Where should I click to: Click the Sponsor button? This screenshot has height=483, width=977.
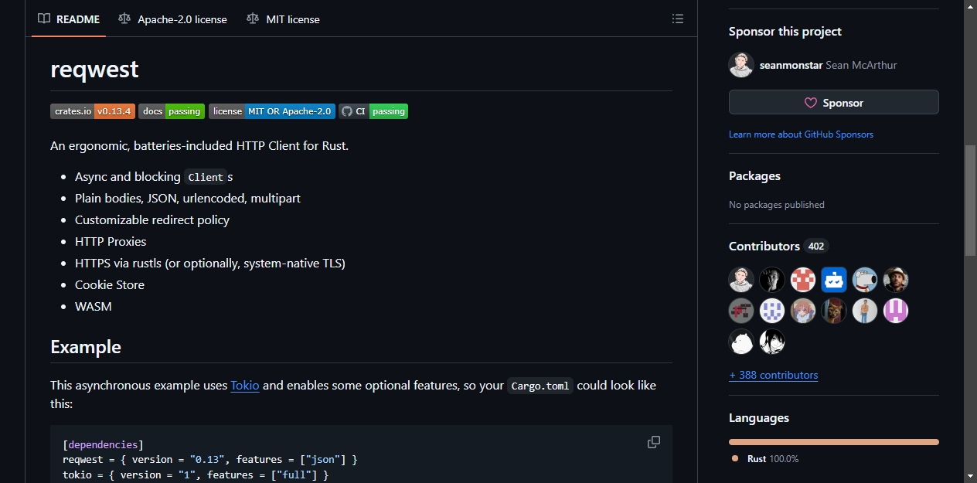834,103
